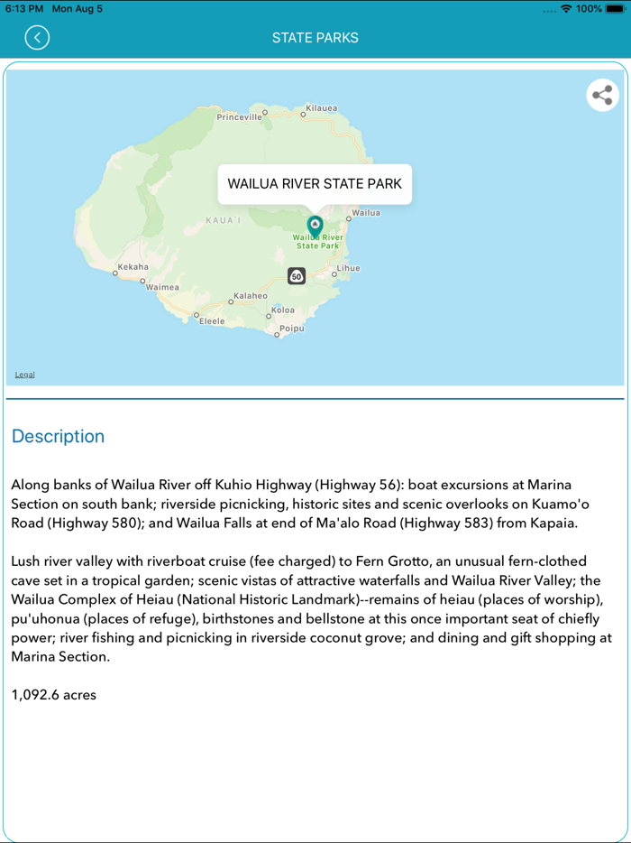This screenshot has width=631, height=843.
Task: Tap the battery icon in the status bar
Action: point(617,7)
